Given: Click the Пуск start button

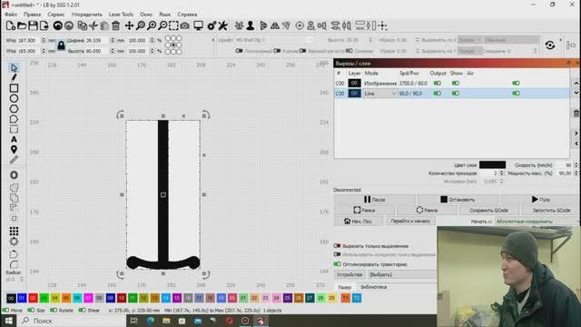Looking at the screenshot, I should 541,200.
